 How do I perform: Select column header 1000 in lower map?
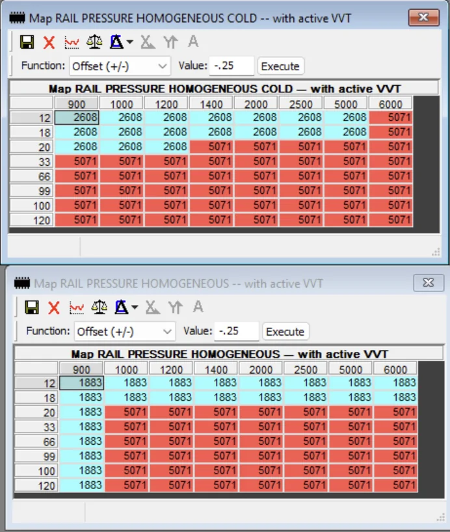pyautogui.click(x=126, y=369)
